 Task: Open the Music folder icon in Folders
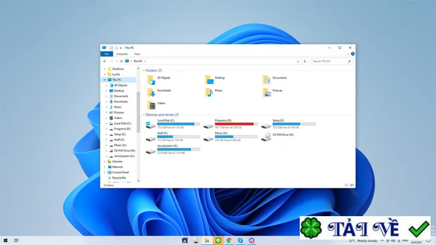click(x=209, y=93)
